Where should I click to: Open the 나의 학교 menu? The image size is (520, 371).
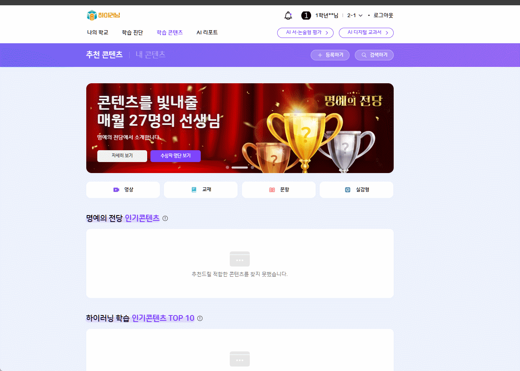98,33
